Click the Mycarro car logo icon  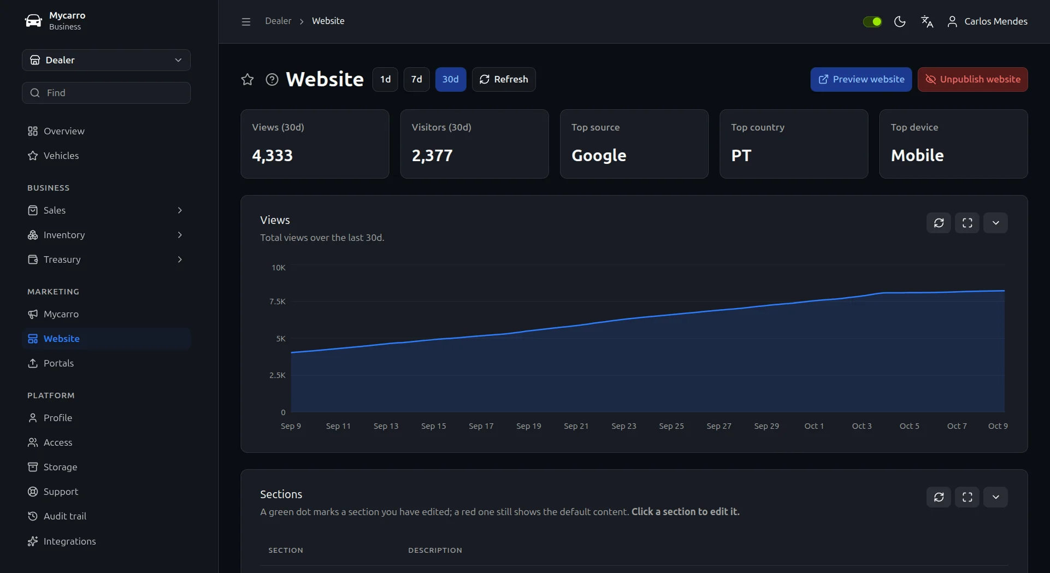tap(33, 21)
